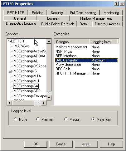The image size is (126, 151).
Task: Expand the MSExchangeIS tree node
Action: [10, 71]
